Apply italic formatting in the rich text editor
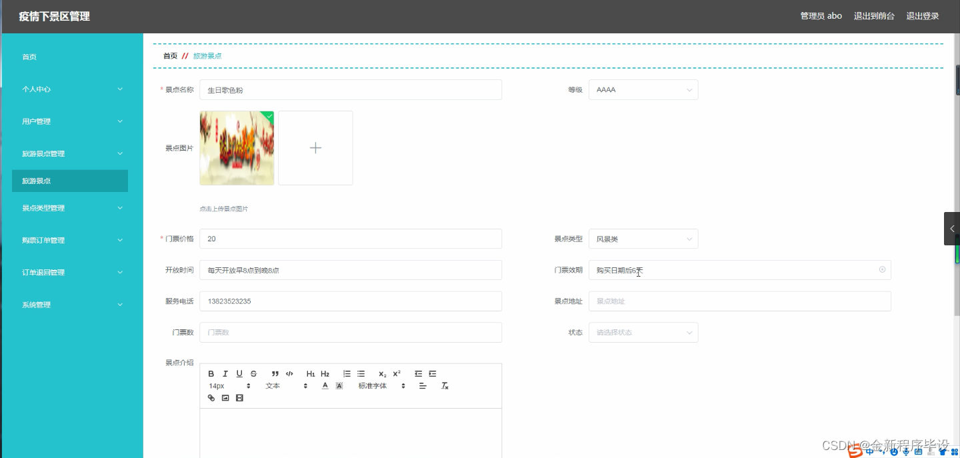 (x=225, y=373)
